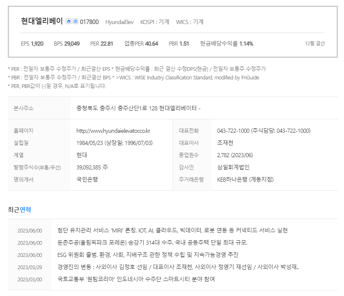The width and height of the screenshot is (344, 296).
Task: Click the HyundaiElev English name
Action: (x=120, y=22)
